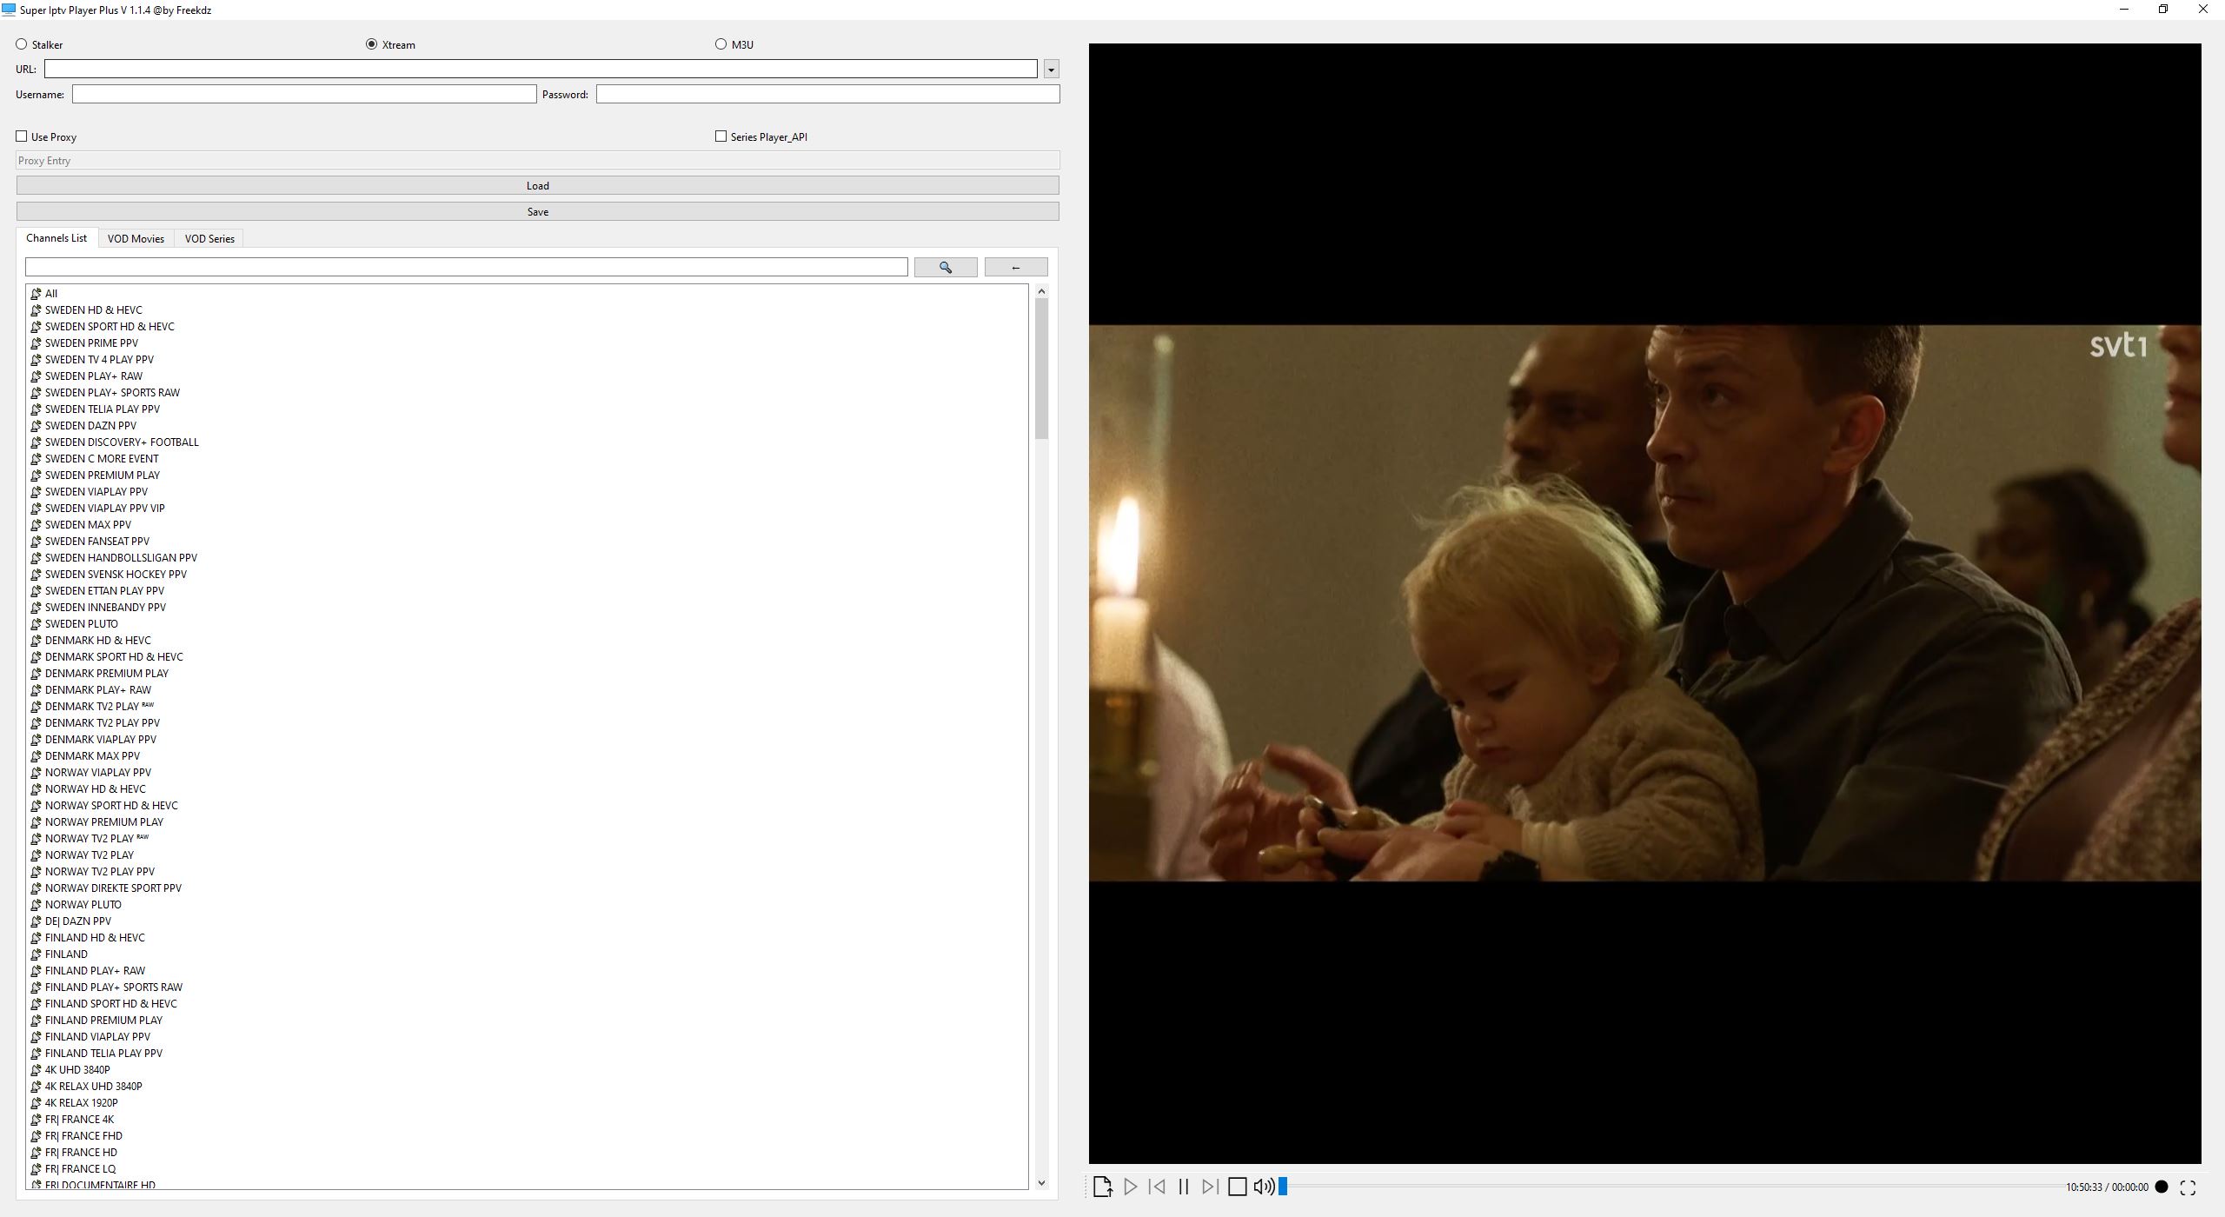Screen dimensions: 2225x1217
Task: Focus the Username input field
Action: pos(304,94)
